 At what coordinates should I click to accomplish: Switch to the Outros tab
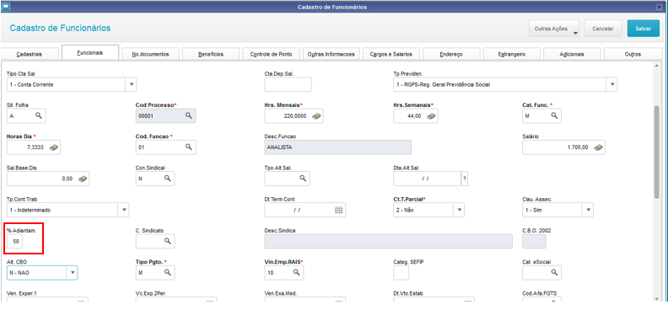pos(633,55)
